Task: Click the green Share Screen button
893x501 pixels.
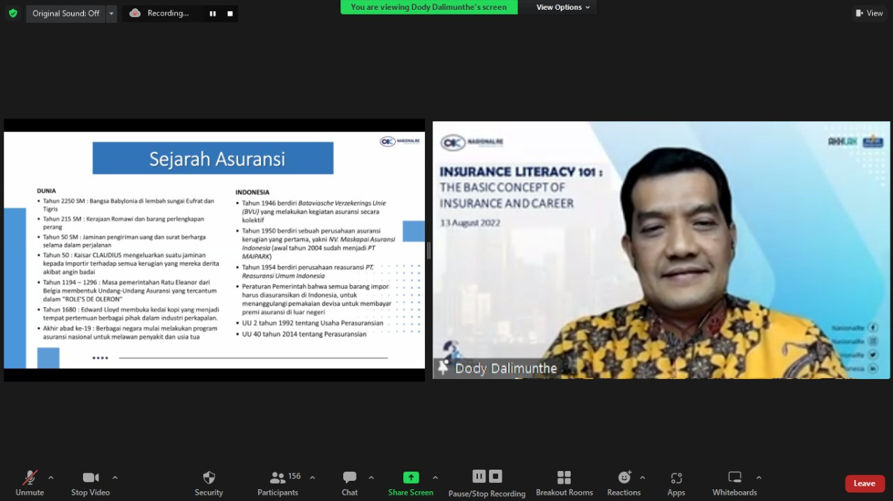Action: (411, 483)
